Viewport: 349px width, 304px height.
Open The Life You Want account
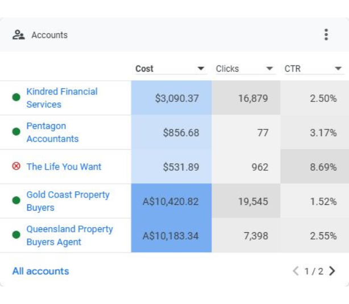click(64, 166)
